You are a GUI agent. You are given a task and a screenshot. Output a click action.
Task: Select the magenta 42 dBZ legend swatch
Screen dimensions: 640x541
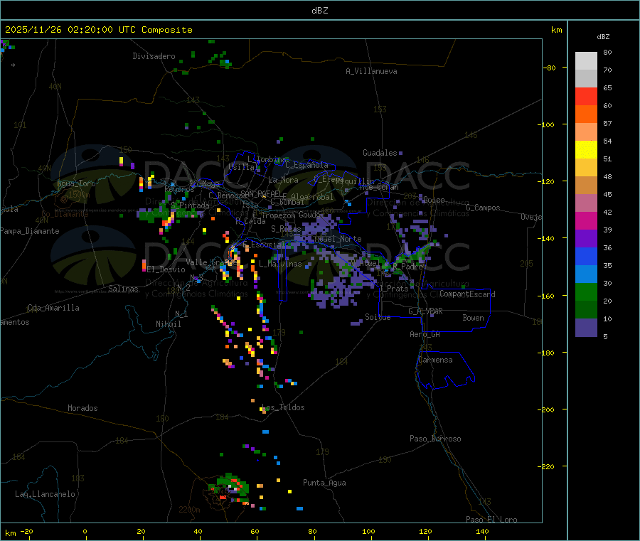point(586,220)
